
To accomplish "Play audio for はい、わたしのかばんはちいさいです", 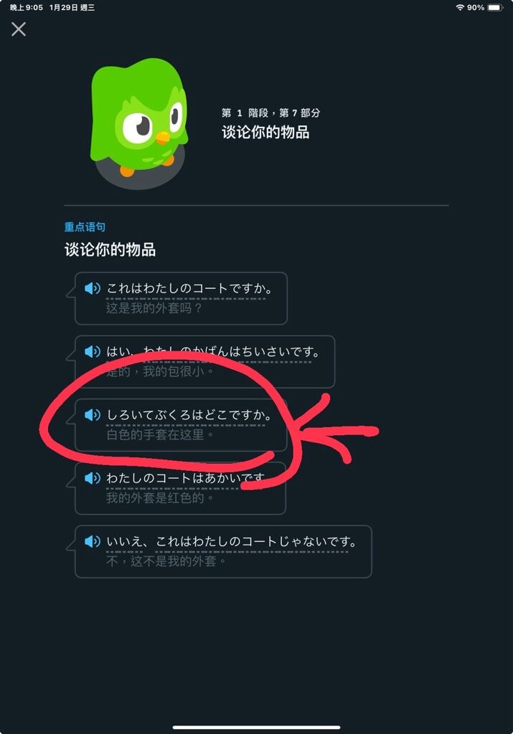I will [93, 351].
